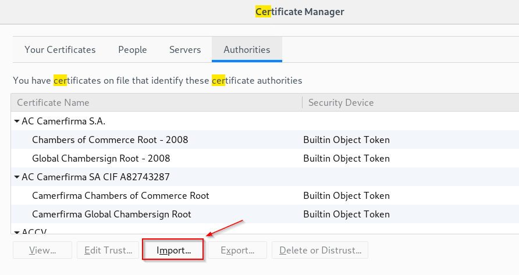
Task: Click Builtin Object Token for Camerfirma Global Chambersign Root
Action: 347,214
